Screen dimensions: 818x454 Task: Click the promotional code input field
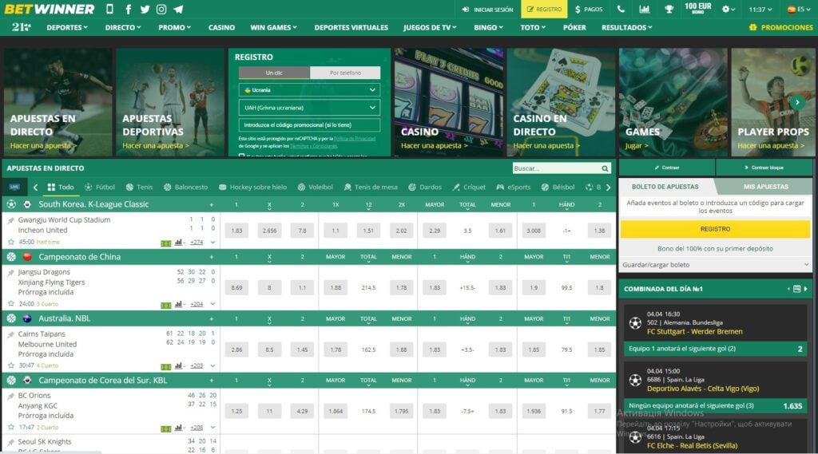[309, 125]
